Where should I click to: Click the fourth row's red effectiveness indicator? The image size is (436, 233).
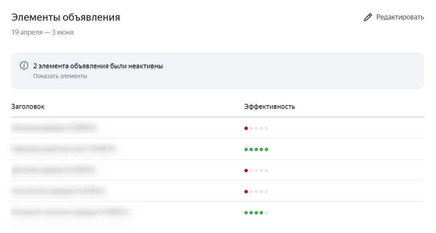coord(256,192)
